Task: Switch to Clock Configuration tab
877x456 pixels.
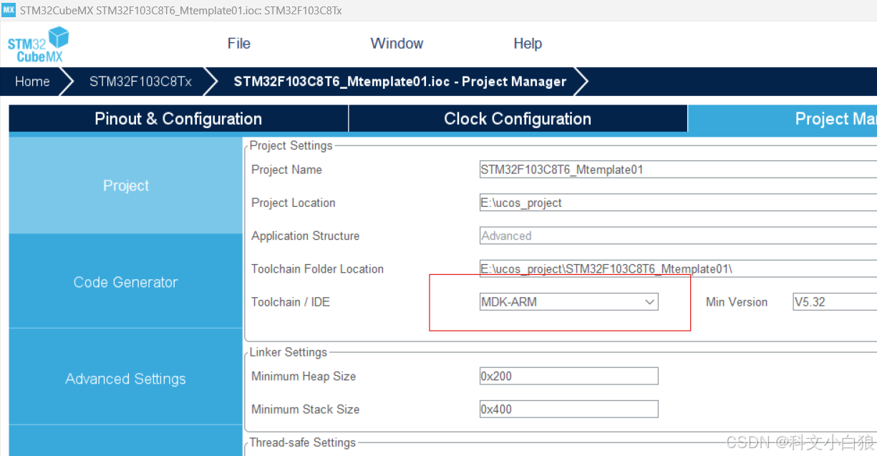Action: pos(518,119)
